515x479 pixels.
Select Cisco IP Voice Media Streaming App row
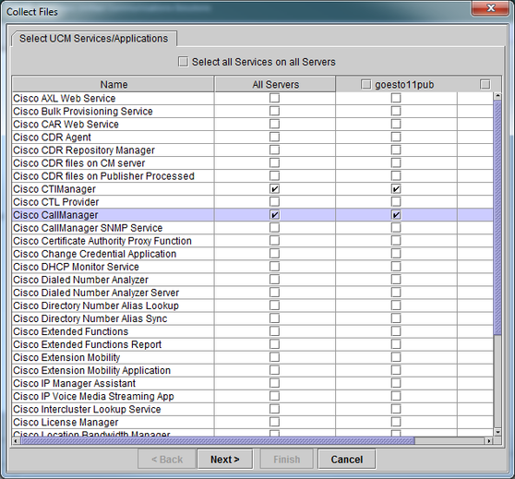[x=252, y=396]
